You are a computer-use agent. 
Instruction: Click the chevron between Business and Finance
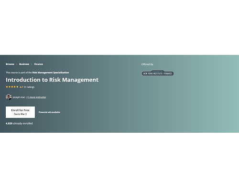[32, 64]
